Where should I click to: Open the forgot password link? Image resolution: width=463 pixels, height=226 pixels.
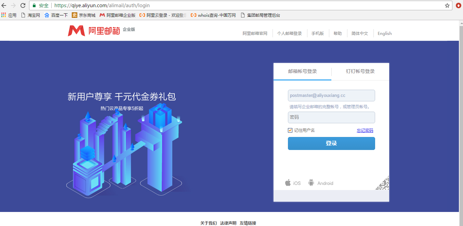(x=365, y=130)
